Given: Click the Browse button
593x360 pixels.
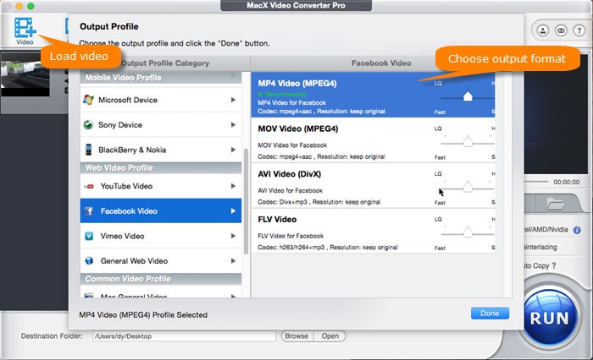Looking at the screenshot, I should 296,335.
